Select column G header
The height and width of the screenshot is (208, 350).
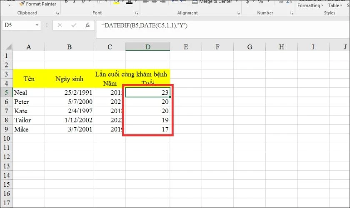point(250,47)
